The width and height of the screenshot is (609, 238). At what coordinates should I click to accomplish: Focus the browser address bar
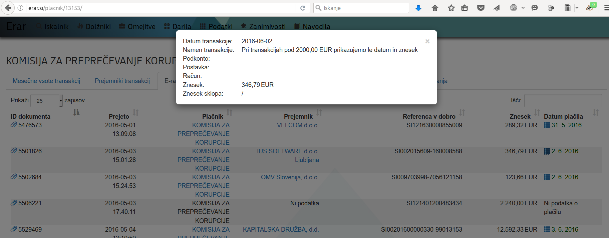pos(160,8)
